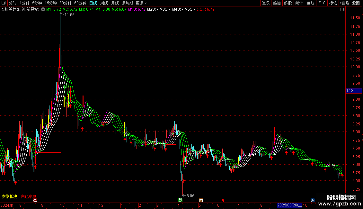The height and width of the screenshot is (209, 363).
Task: Open 统计 statistics tool
Action: click(x=299, y=3)
